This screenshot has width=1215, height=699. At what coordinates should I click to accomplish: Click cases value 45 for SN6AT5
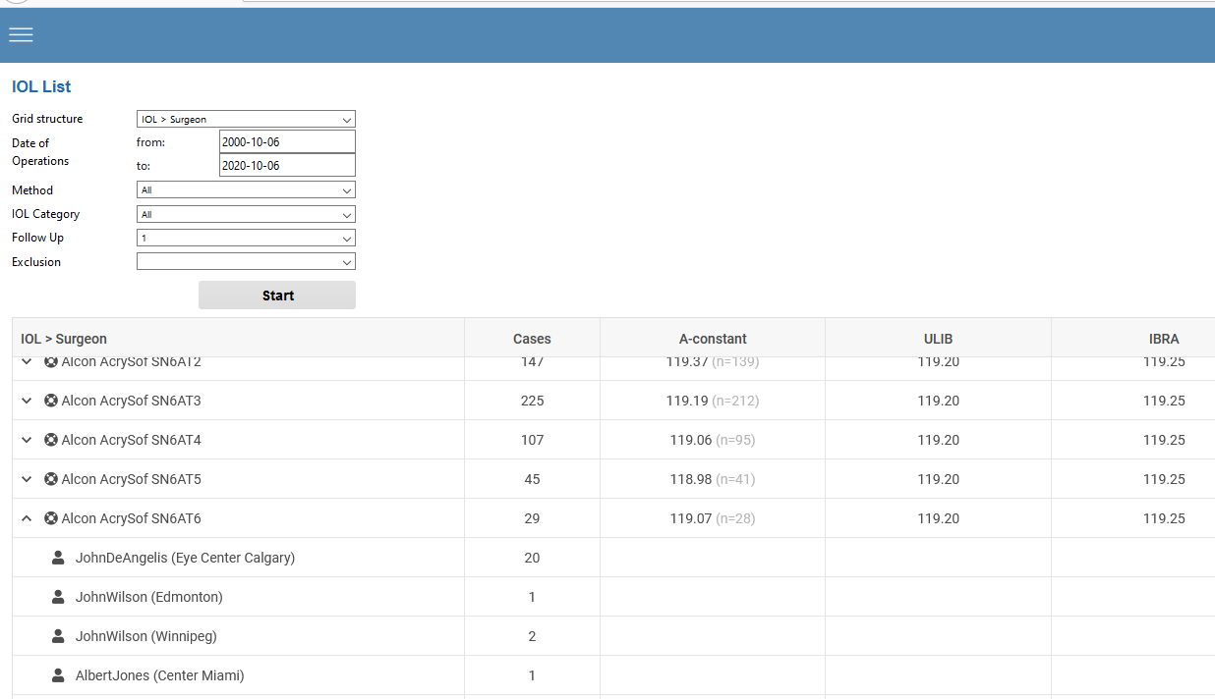(532, 479)
